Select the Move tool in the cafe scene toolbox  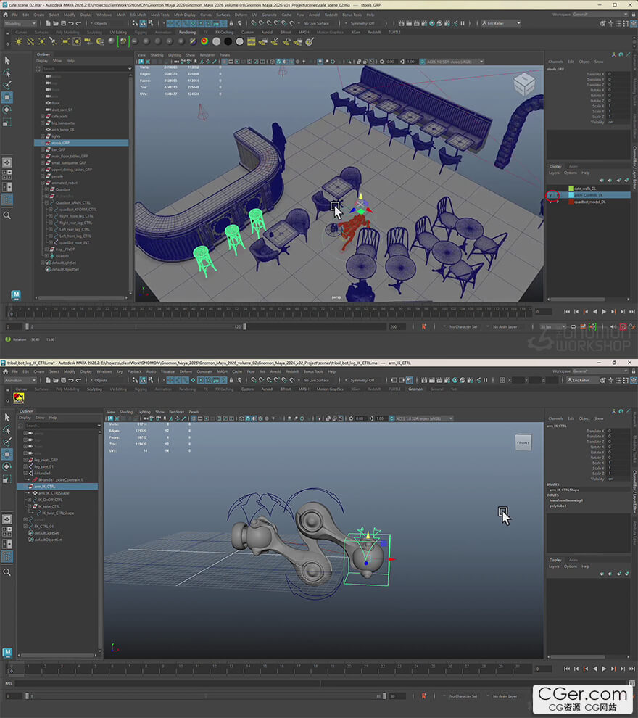7,96
